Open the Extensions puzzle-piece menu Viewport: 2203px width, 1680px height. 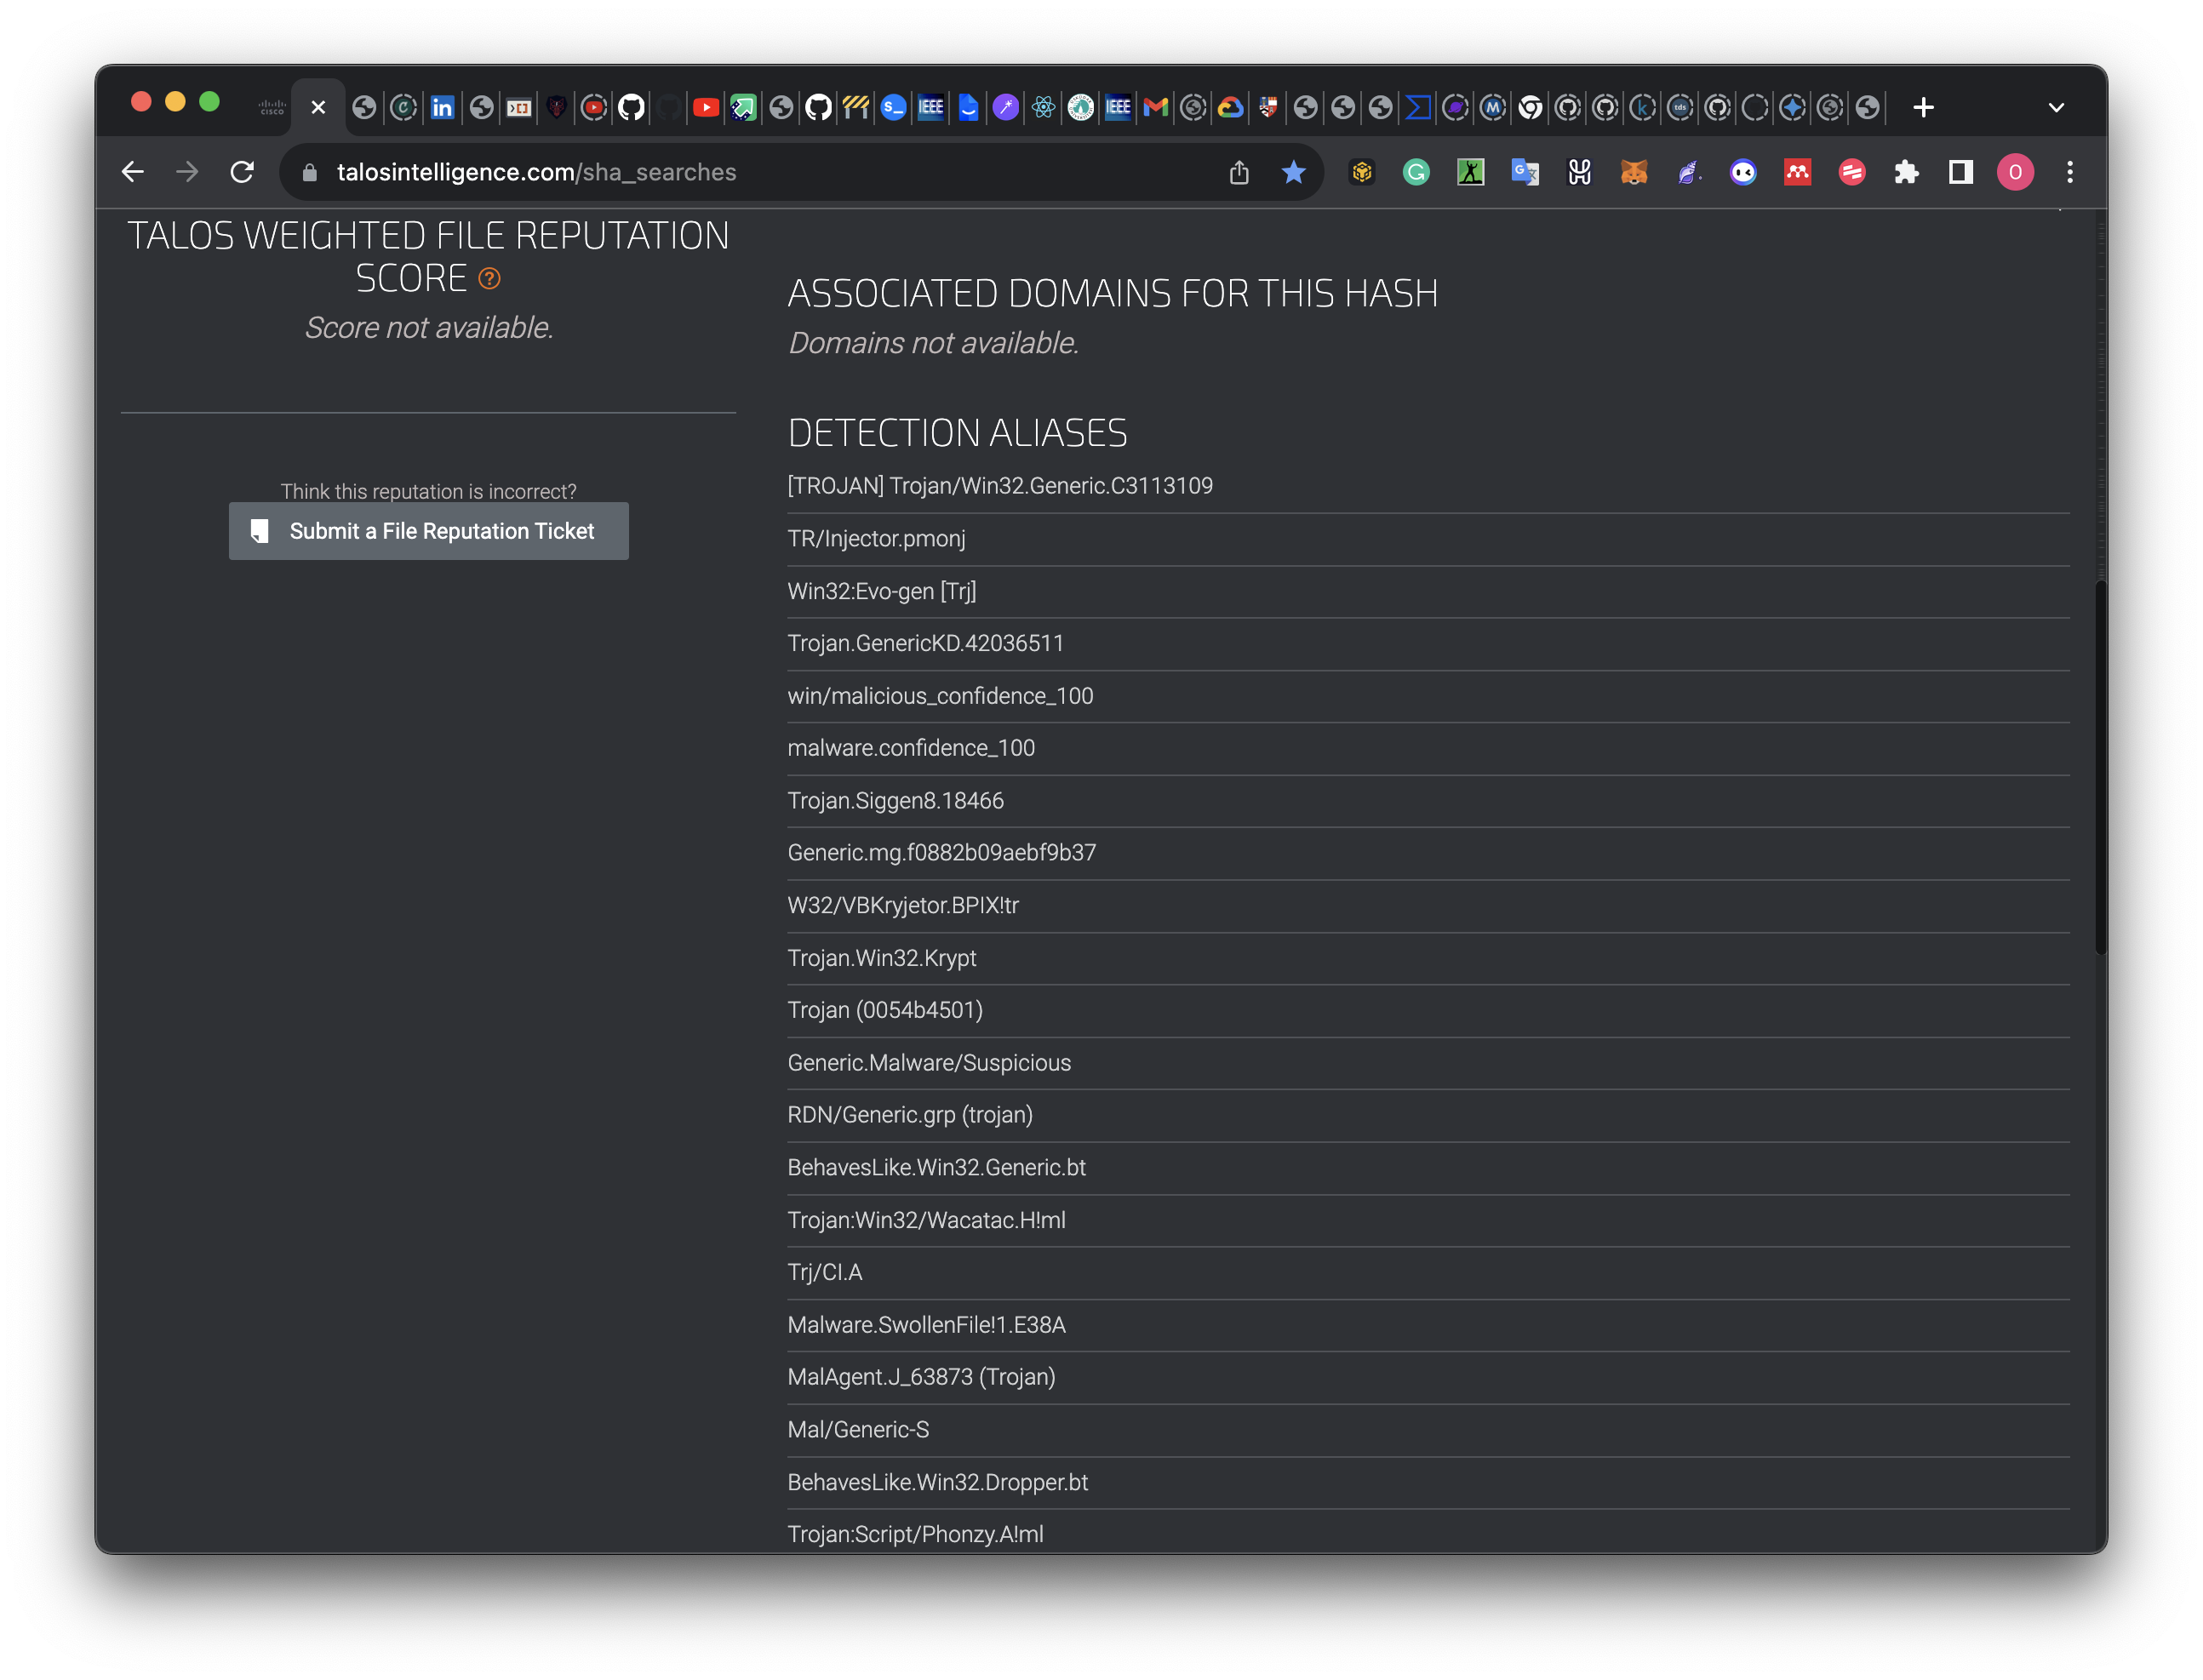point(1907,172)
